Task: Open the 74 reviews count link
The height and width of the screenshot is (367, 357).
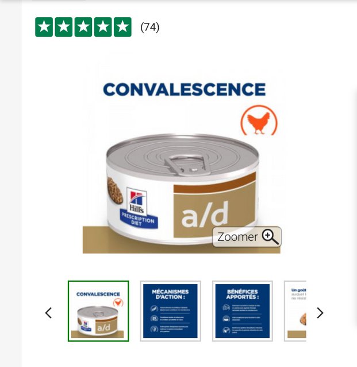Action: [150, 27]
